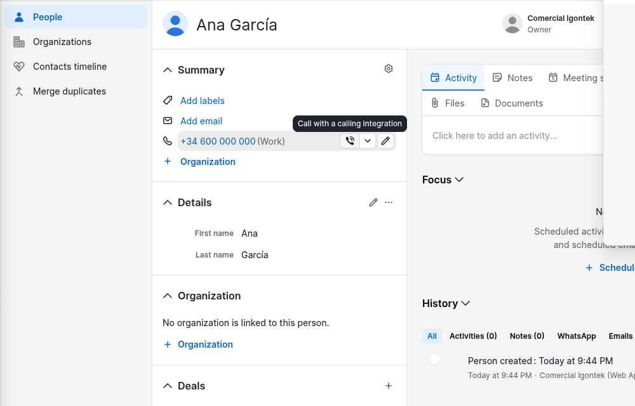Click the Ana García page title
The width and height of the screenshot is (635, 406).
click(237, 25)
